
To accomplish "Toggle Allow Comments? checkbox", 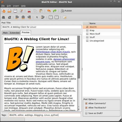I will pos(86,103).
